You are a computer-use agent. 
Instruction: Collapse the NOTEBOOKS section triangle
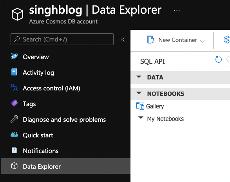click(x=139, y=93)
